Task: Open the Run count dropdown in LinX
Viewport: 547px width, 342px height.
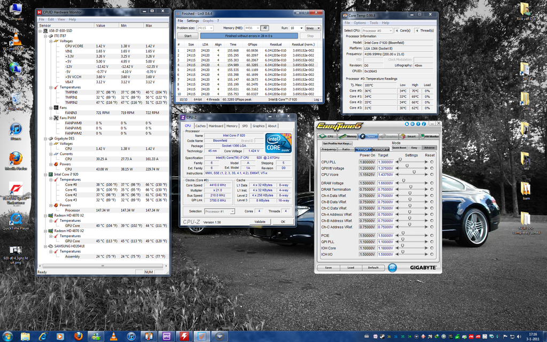Action: [301, 28]
